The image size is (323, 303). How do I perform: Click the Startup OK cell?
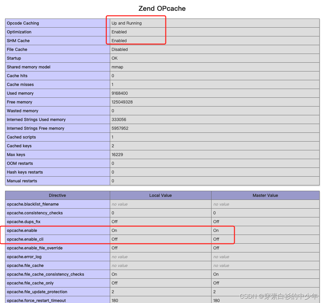115,58
